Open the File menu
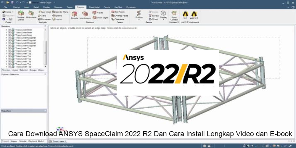 coord(5,7)
